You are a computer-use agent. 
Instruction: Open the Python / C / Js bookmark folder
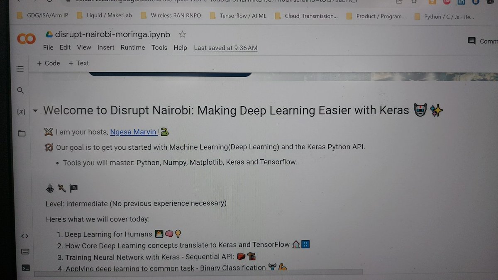pyautogui.click(x=444, y=17)
